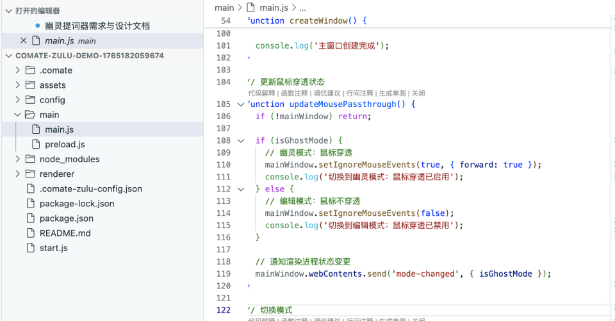Click the main.js breadcrumb segment
This screenshot has height=321, width=615.
pos(274,8)
